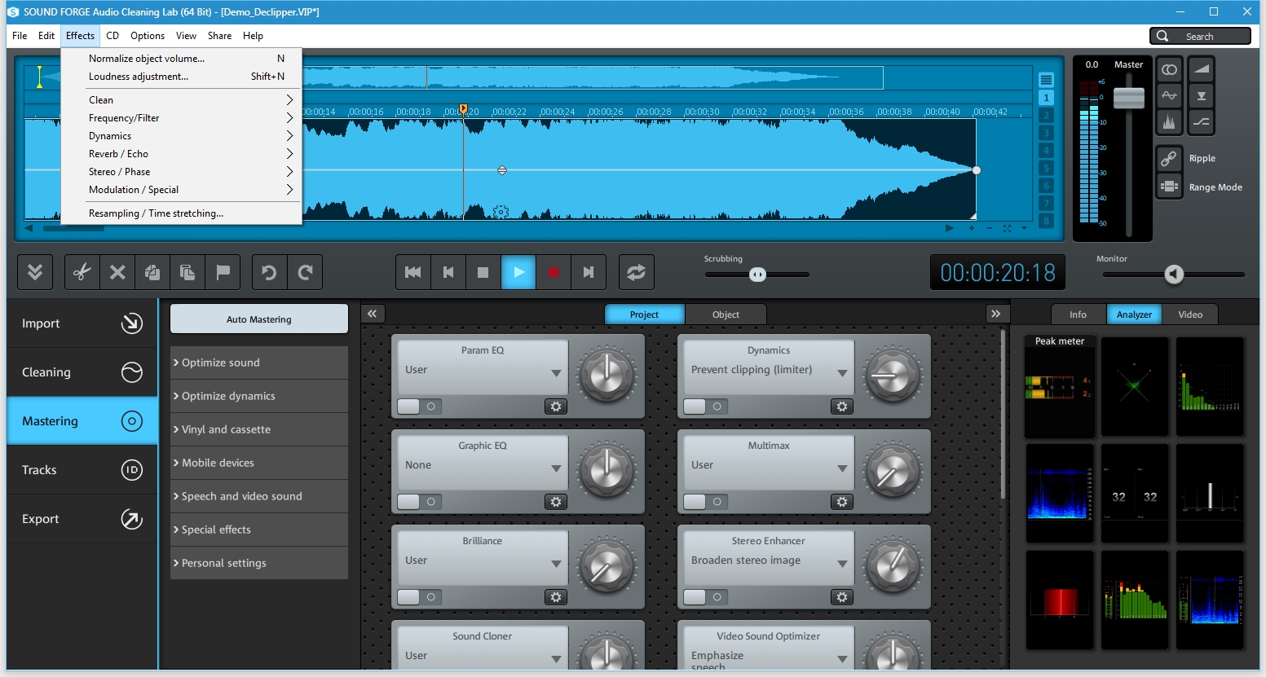Click the Ripple link icon
The image size is (1266, 677).
(x=1169, y=158)
